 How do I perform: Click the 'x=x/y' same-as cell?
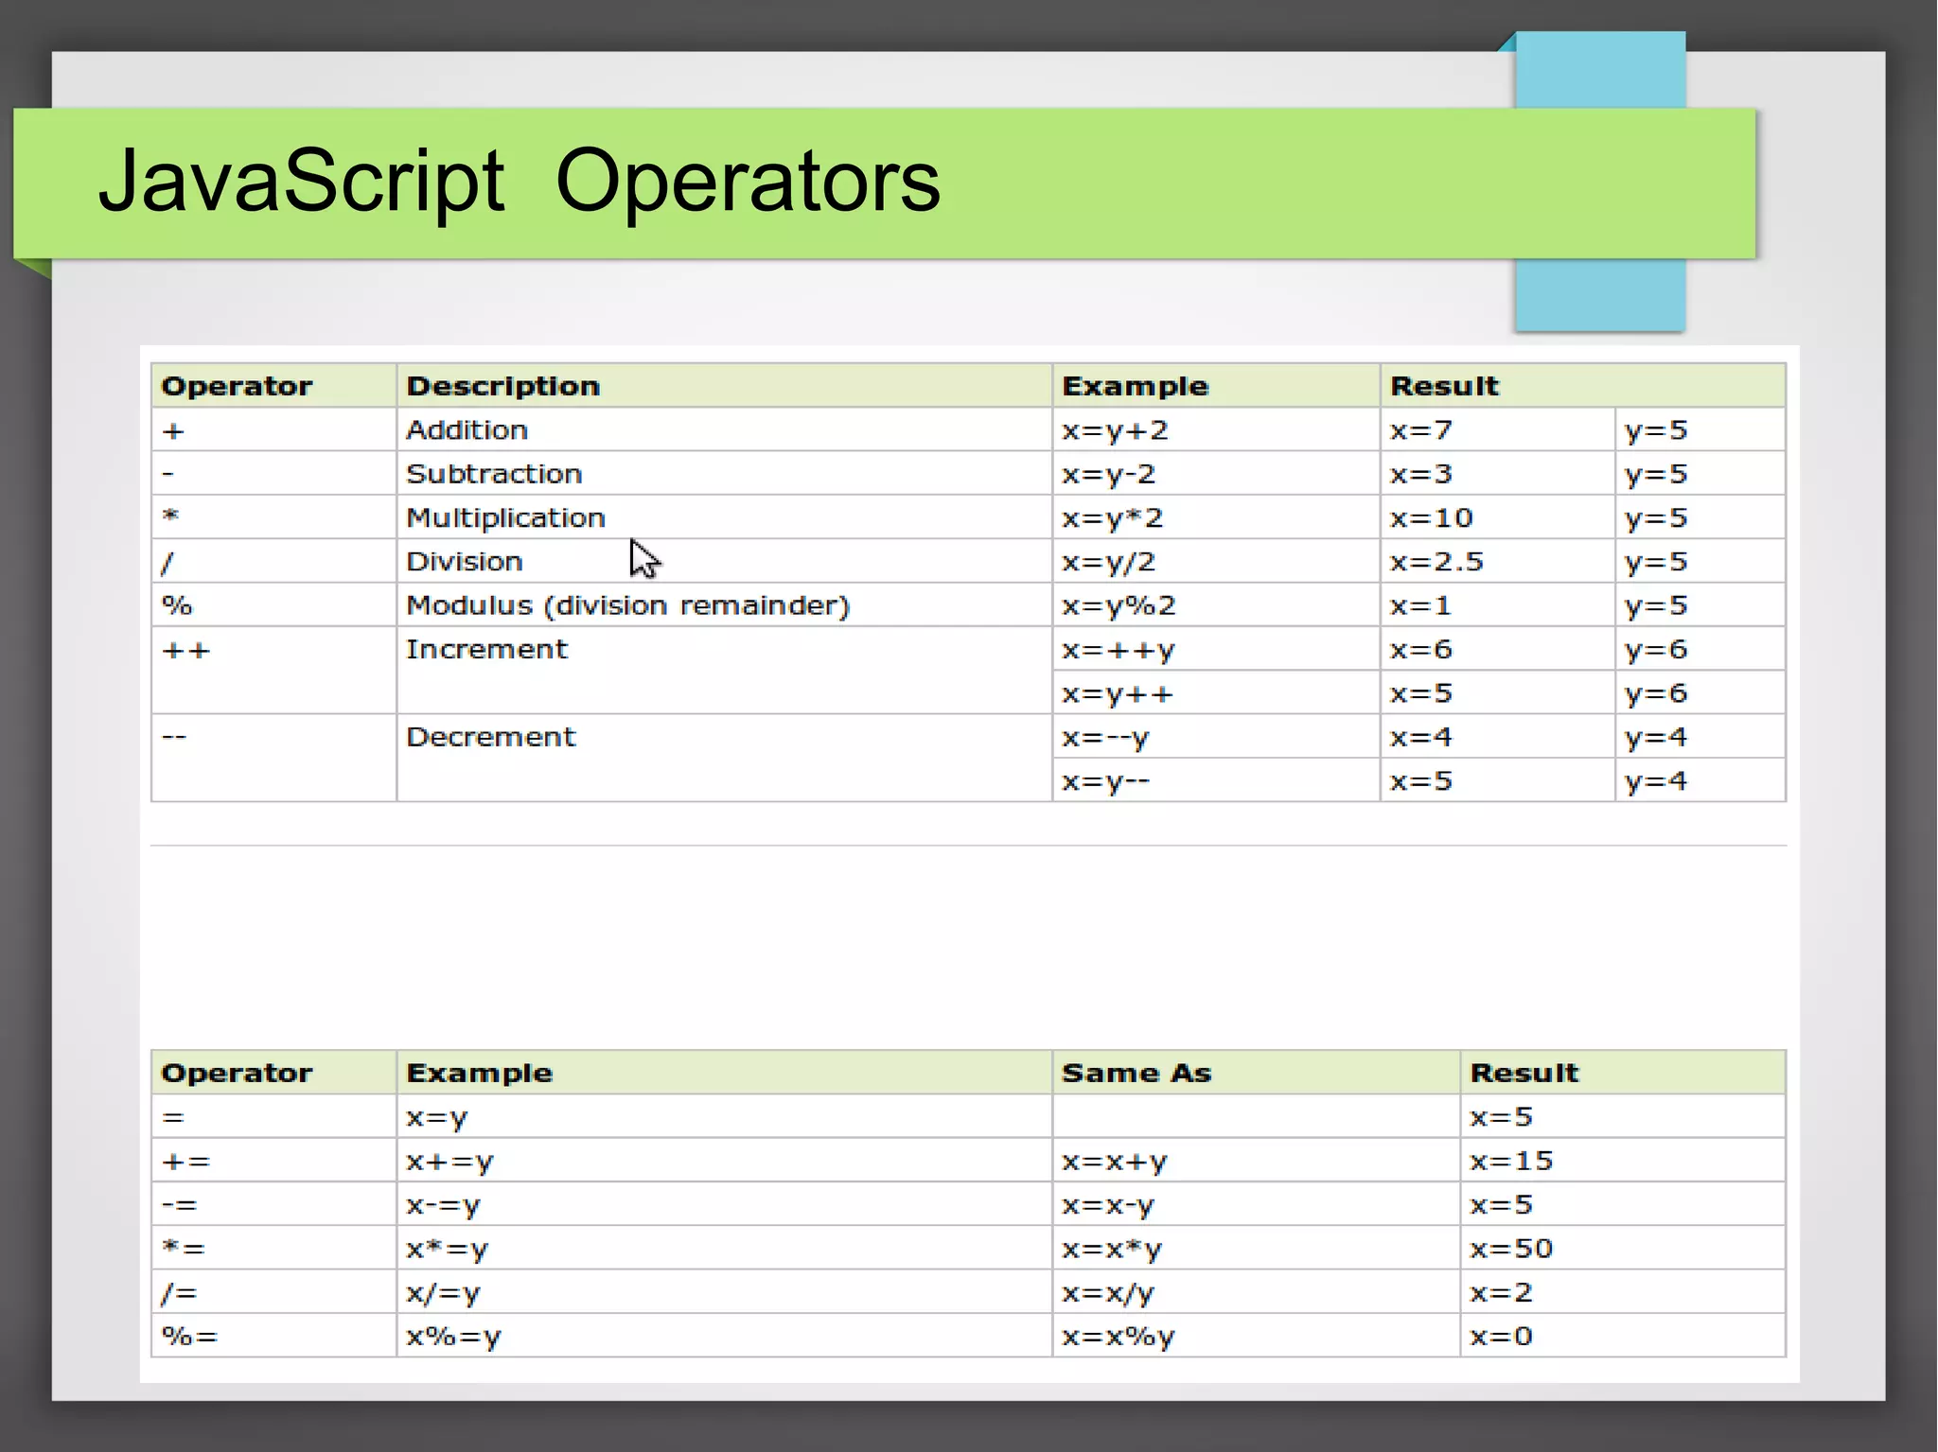[1256, 1291]
